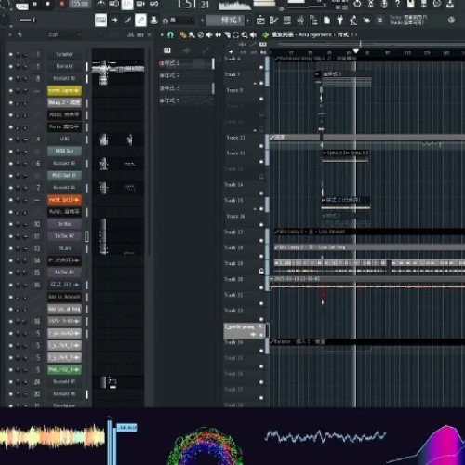
Task: Click the plus button next to pattern selector
Action: 248,20
